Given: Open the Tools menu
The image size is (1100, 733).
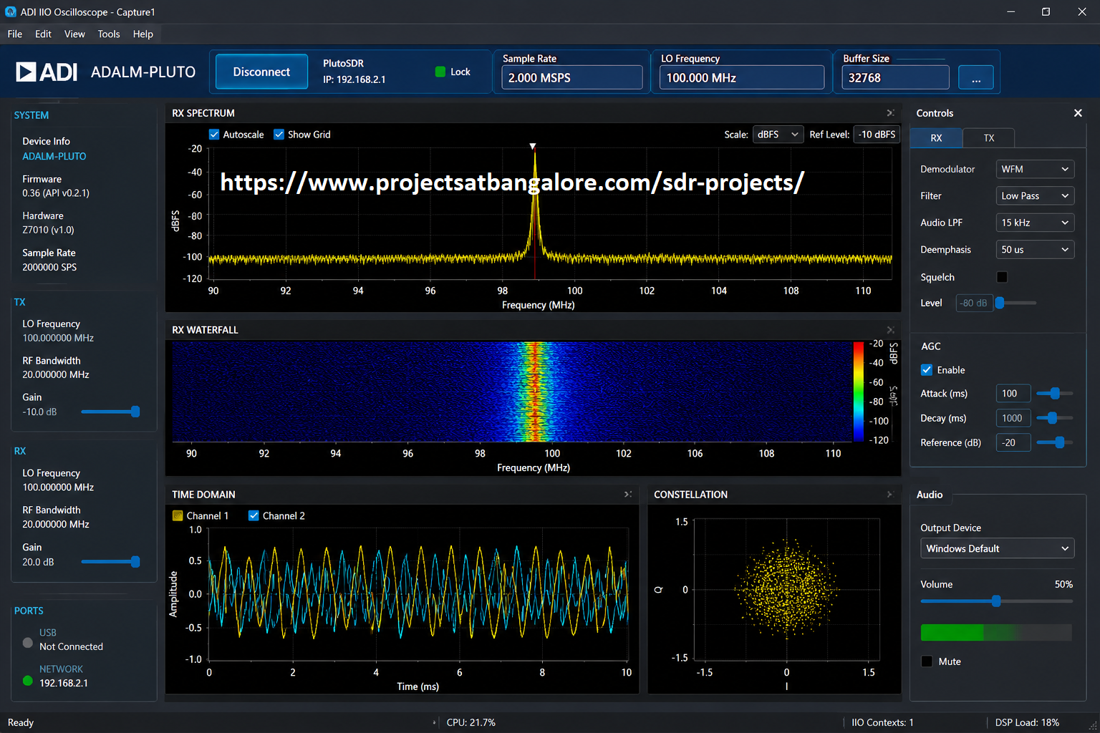Looking at the screenshot, I should 109,34.
